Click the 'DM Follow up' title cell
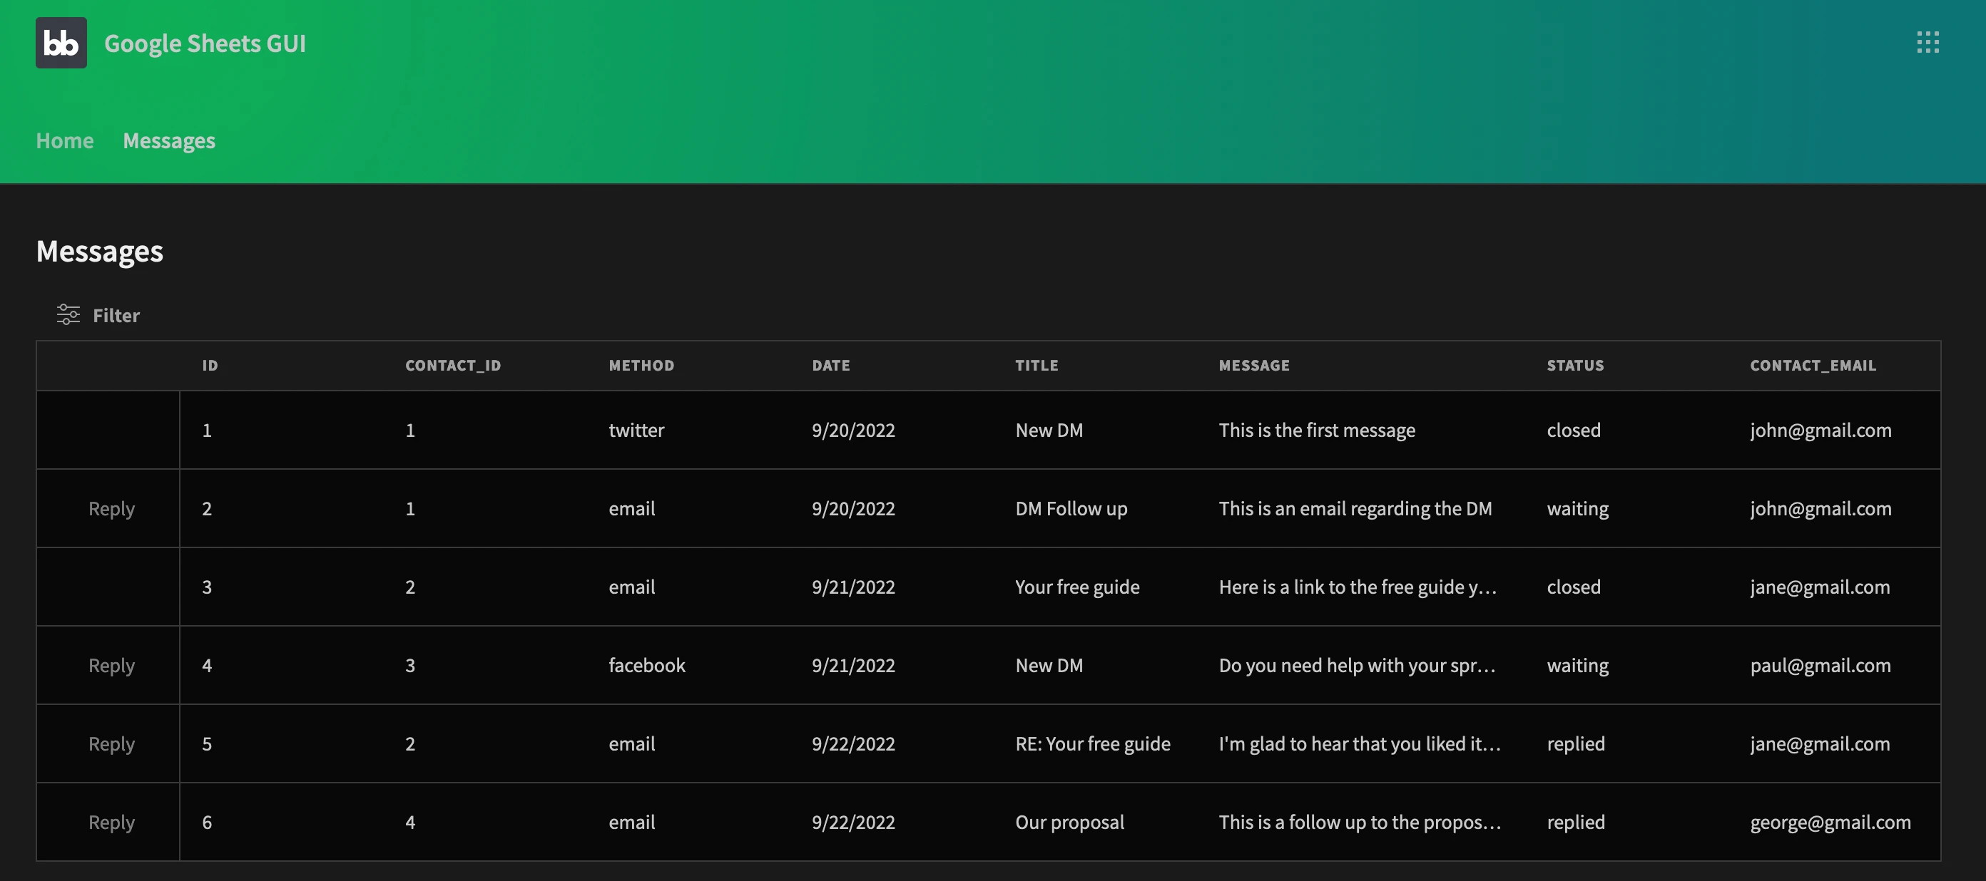The image size is (1986, 881). (x=1071, y=508)
